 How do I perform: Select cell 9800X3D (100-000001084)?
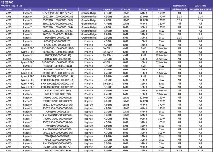[58, 27]
